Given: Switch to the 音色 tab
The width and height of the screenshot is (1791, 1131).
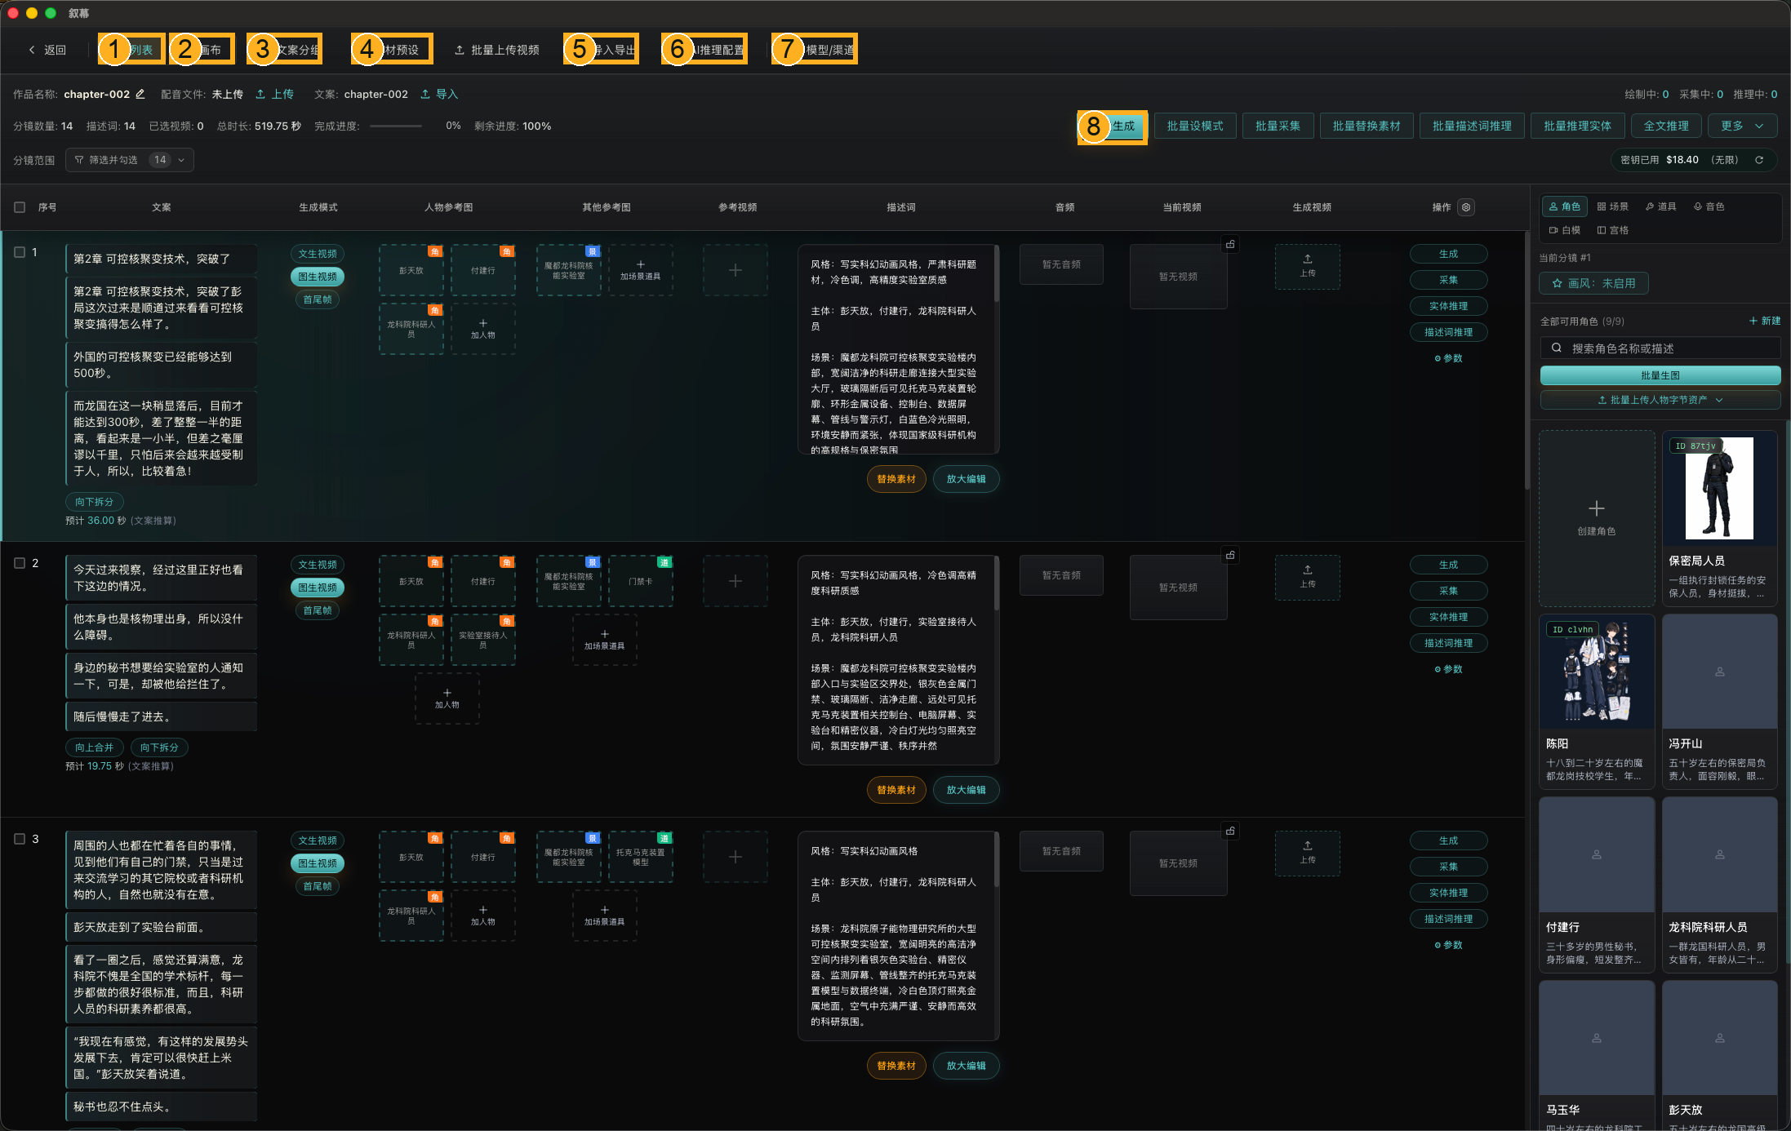Looking at the screenshot, I should tap(1709, 206).
